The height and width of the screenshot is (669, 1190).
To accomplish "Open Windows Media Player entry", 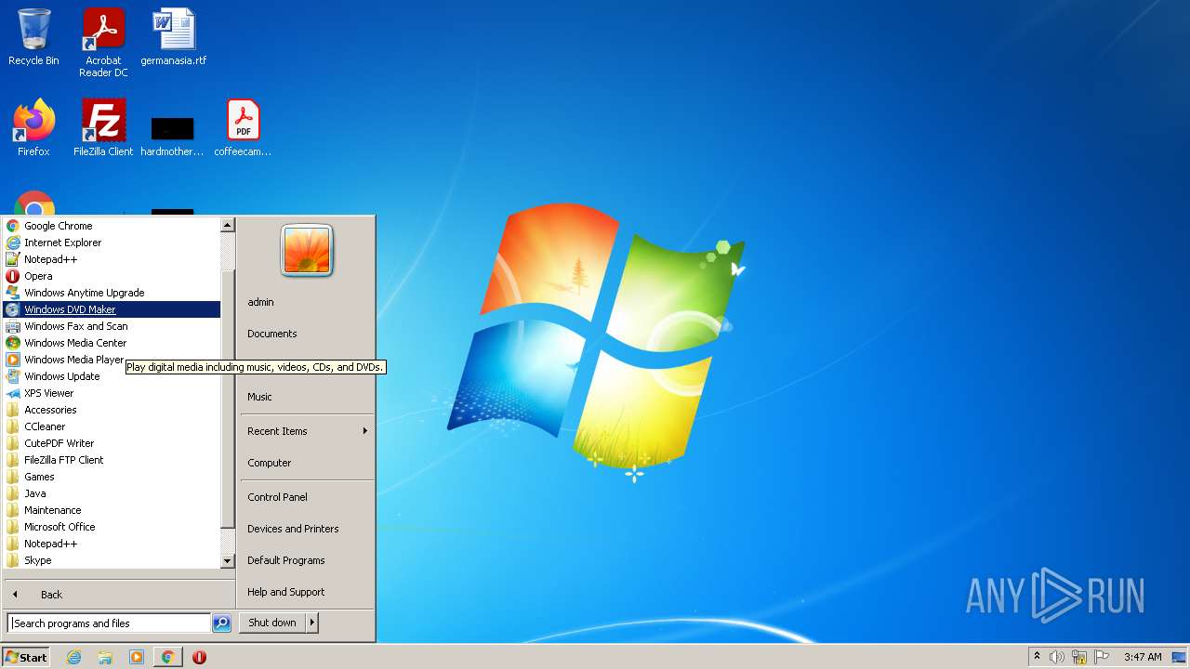I will click(65, 360).
